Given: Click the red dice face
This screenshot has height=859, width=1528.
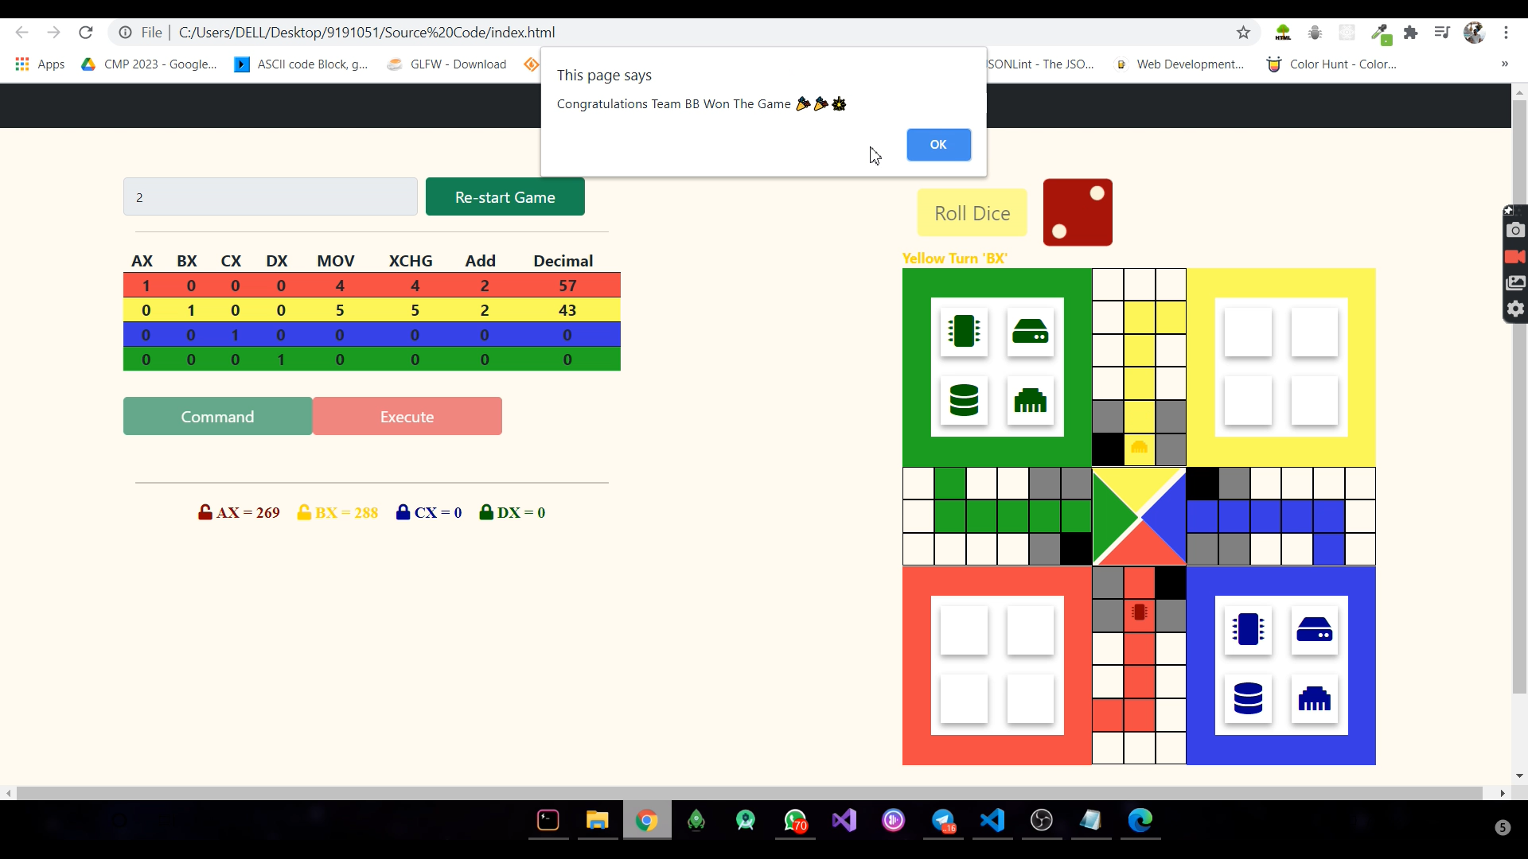Looking at the screenshot, I should (1078, 212).
